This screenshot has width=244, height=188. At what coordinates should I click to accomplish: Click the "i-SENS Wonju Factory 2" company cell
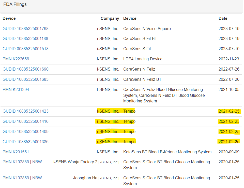click(x=86, y=162)
